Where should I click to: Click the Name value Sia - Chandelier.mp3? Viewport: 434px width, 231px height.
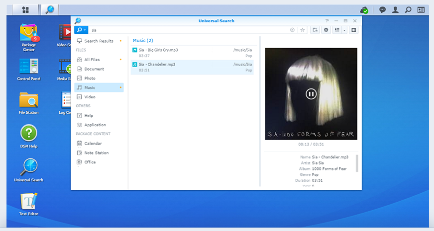pos(330,157)
